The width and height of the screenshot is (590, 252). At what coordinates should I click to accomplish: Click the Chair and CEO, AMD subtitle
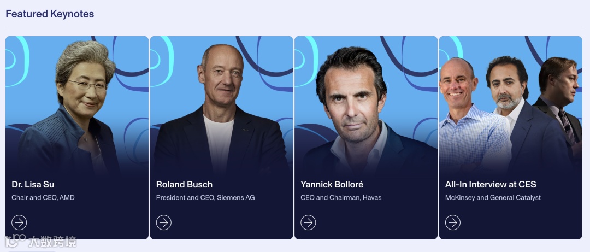tap(43, 197)
